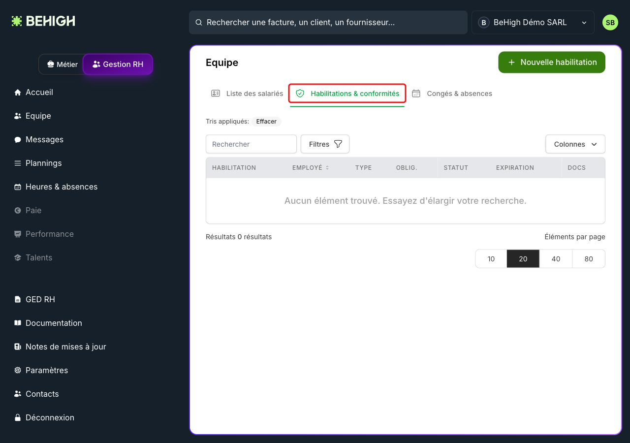Sort by the EMPLOYÉ column
The image size is (630, 443).
point(311,168)
